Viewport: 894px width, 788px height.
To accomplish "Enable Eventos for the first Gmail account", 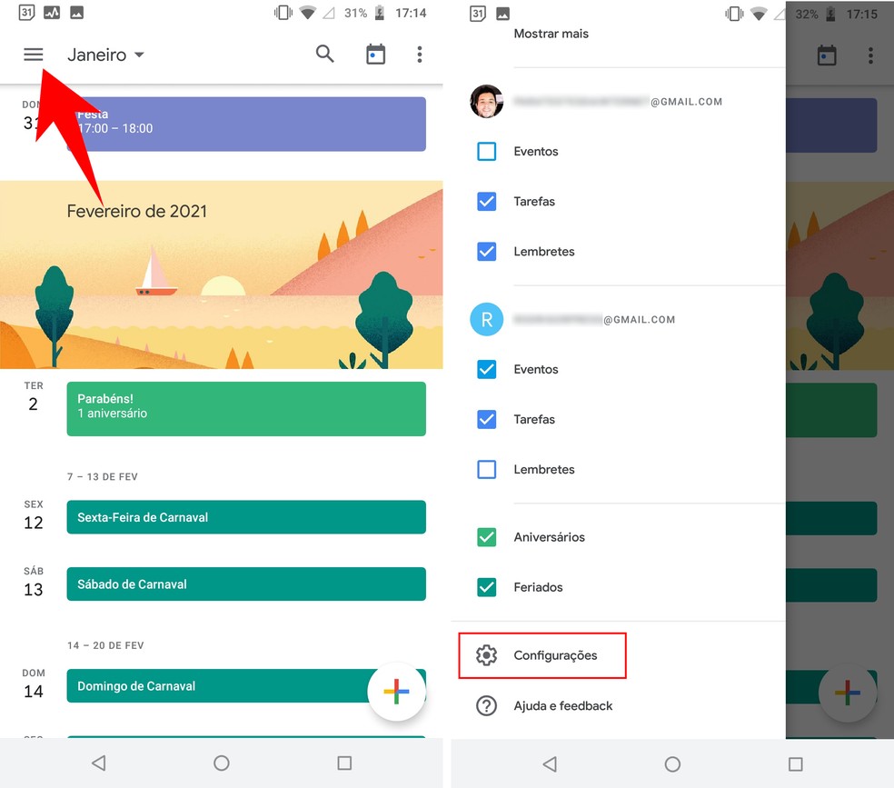I will coord(486,151).
